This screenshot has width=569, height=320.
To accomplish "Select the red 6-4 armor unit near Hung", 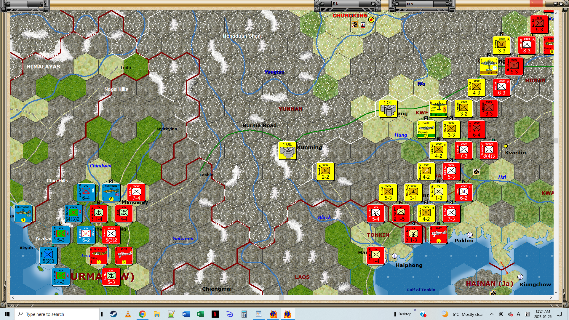I will 476,129.
